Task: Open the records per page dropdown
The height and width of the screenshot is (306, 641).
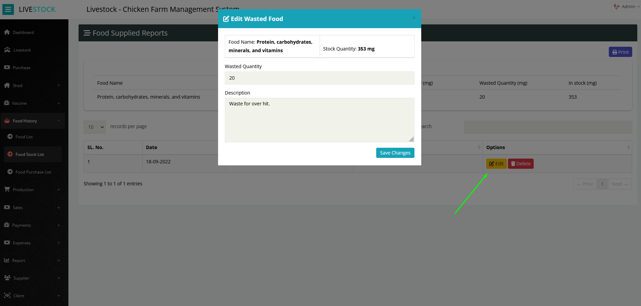Action: tap(95, 127)
